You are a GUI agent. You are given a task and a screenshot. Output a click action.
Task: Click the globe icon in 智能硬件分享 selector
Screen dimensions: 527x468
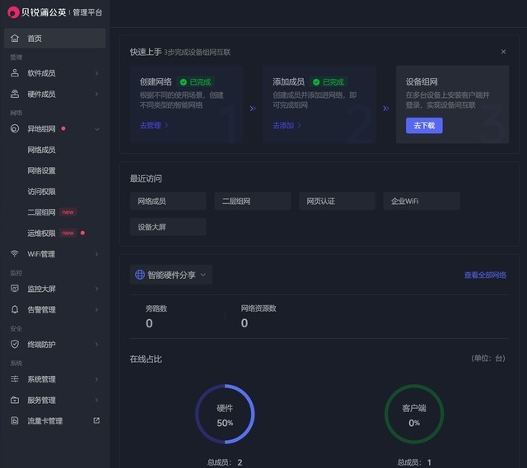[x=140, y=275]
